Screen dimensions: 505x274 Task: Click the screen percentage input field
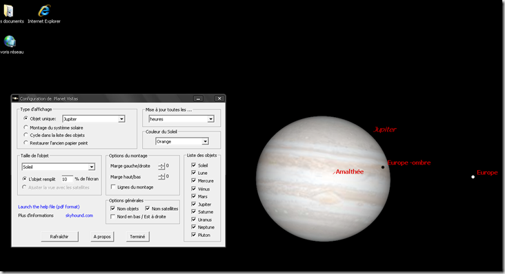(67, 179)
